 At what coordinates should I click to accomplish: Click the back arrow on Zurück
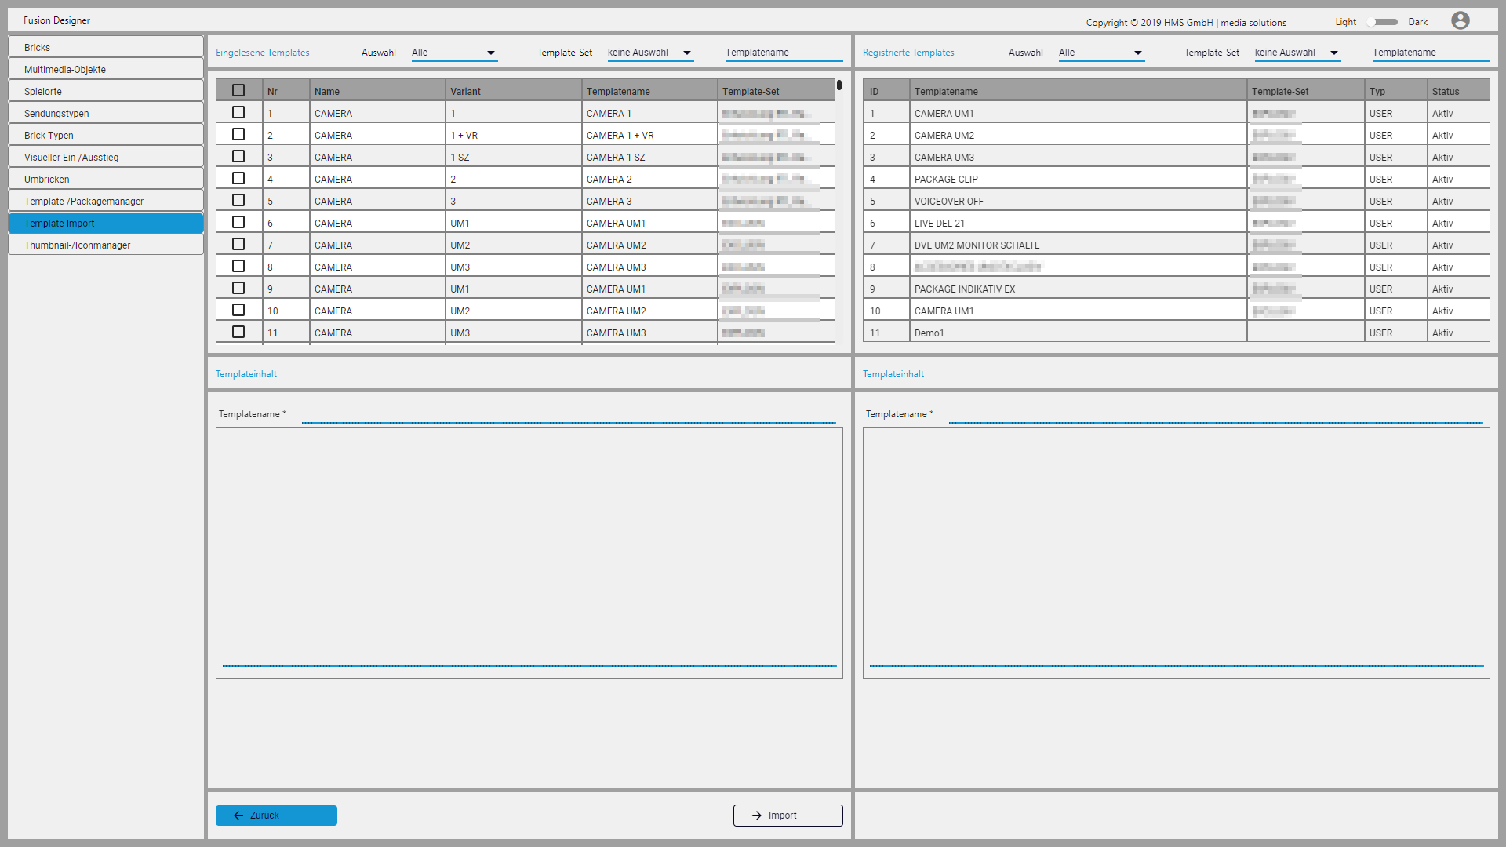(239, 816)
